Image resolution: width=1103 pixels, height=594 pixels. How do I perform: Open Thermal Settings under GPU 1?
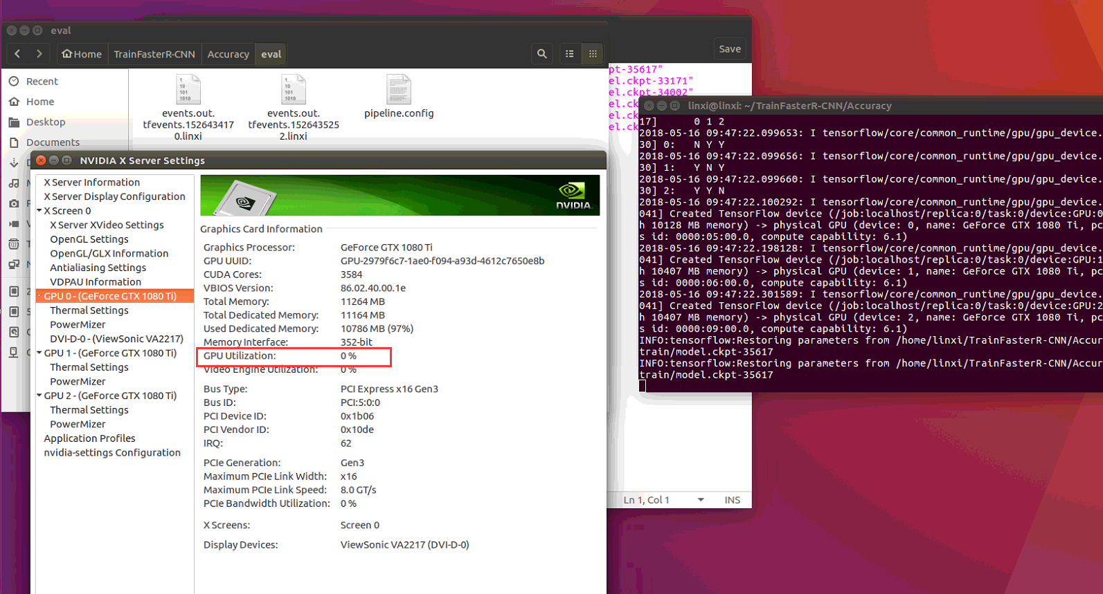pyautogui.click(x=89, y=367)
